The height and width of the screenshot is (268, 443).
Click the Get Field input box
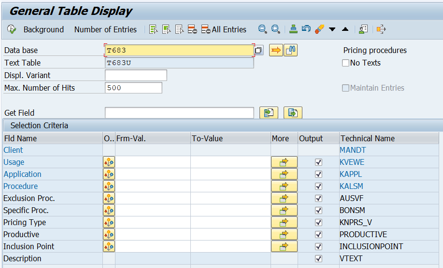pos(179,113)
